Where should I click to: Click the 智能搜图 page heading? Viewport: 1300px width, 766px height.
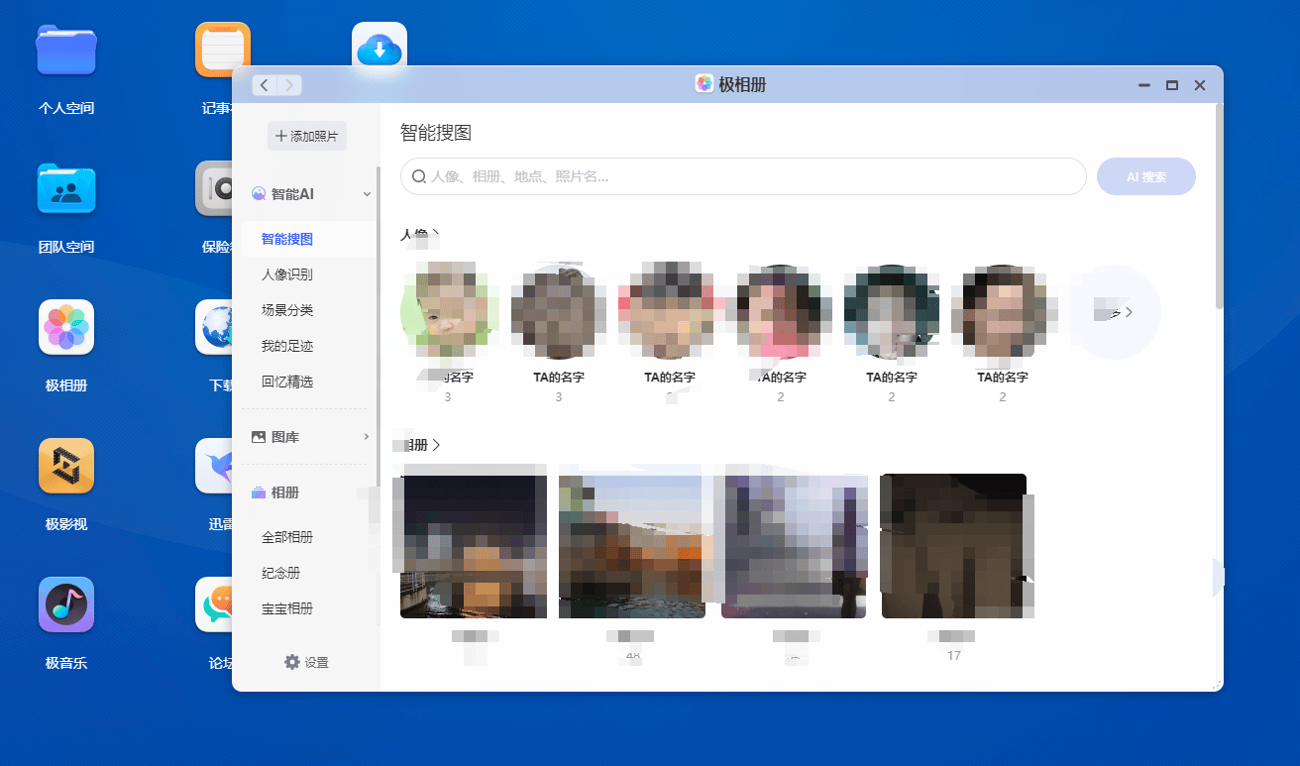(x=436, y=133)
